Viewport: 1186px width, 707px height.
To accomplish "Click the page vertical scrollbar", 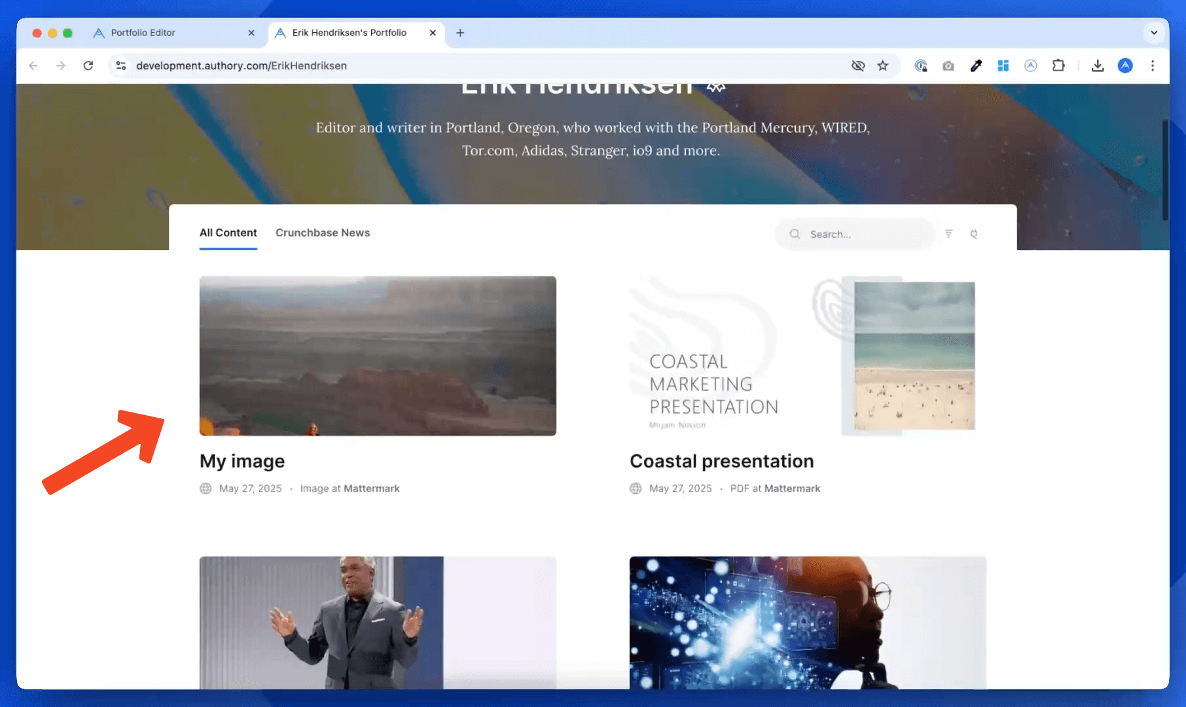I will click(x=1165, y=170).
